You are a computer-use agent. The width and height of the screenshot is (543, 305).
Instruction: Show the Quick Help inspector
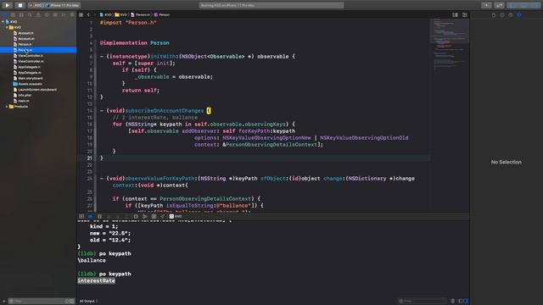click(x=511, y=15)
